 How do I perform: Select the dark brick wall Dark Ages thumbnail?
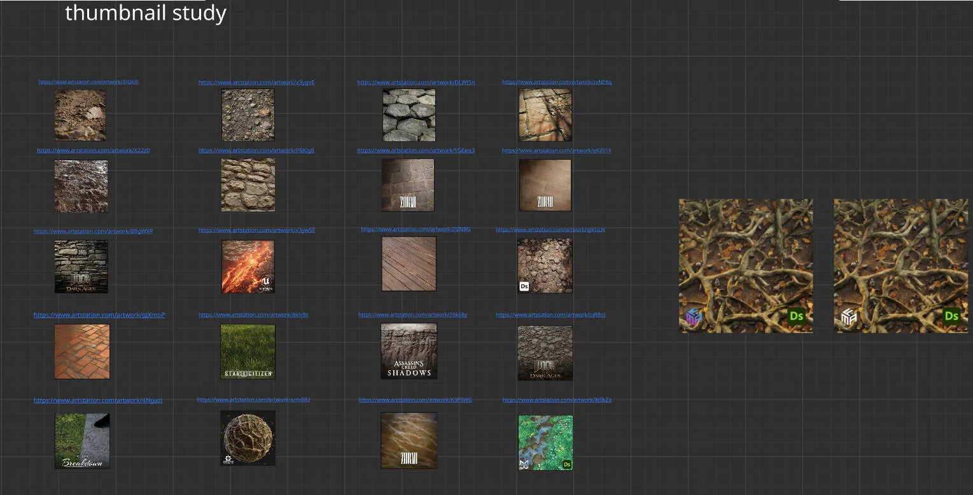[x=81, y=267]
